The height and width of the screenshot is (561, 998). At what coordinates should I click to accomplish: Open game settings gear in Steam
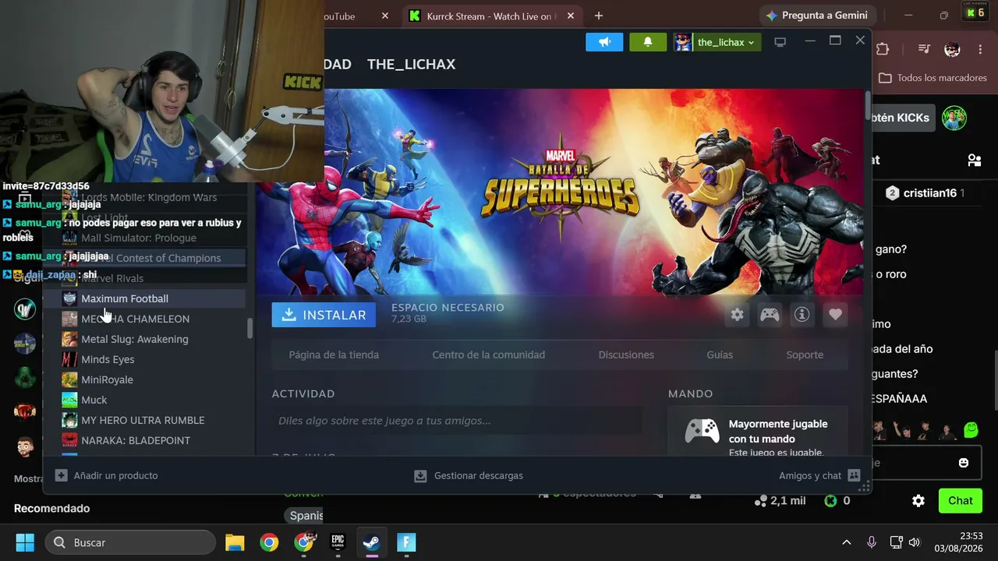pyautogui.click(x=737, y=315)
